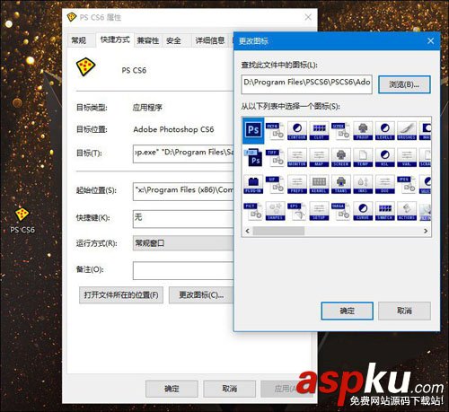The height and width of the screenshot is (412, 449).
Task: Select the main Ps application icon
Action: point(253,130)
